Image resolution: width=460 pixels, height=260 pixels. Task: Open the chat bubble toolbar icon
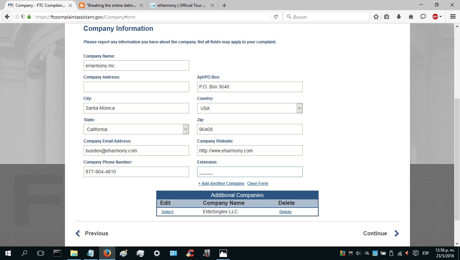(x=423, y=17)
